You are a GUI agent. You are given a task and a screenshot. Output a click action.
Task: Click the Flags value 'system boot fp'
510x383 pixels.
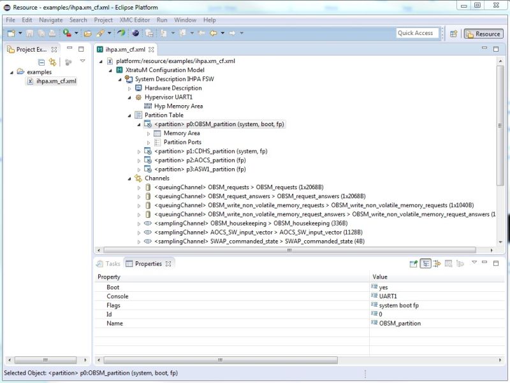coord(399,305)
